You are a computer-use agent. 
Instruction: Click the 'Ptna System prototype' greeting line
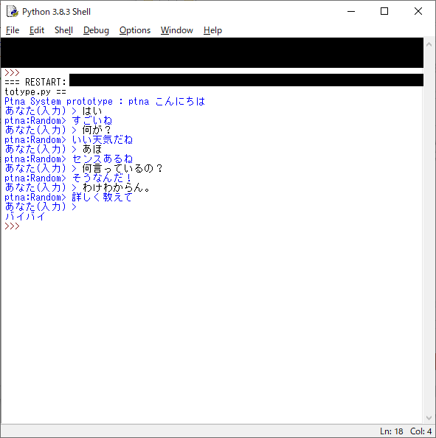(x=105, y=102)
